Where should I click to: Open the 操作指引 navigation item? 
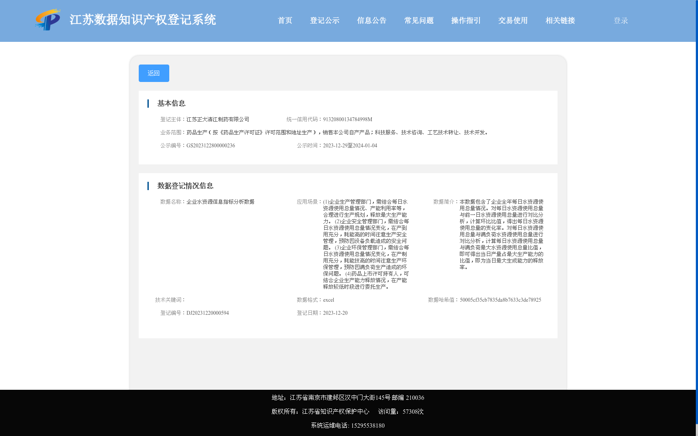pos(466,20)
